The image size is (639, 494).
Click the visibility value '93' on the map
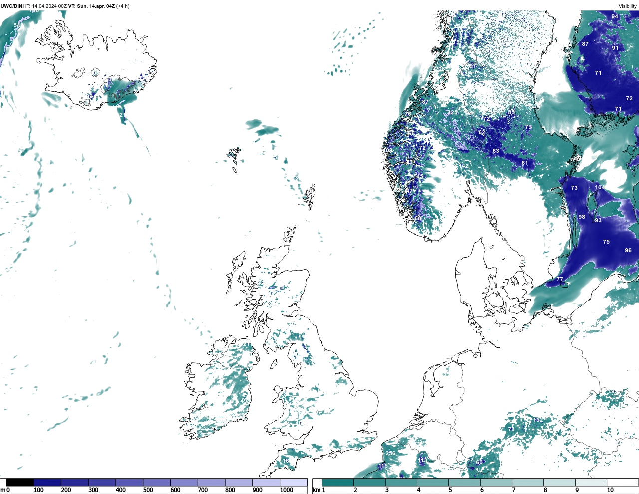598,220
